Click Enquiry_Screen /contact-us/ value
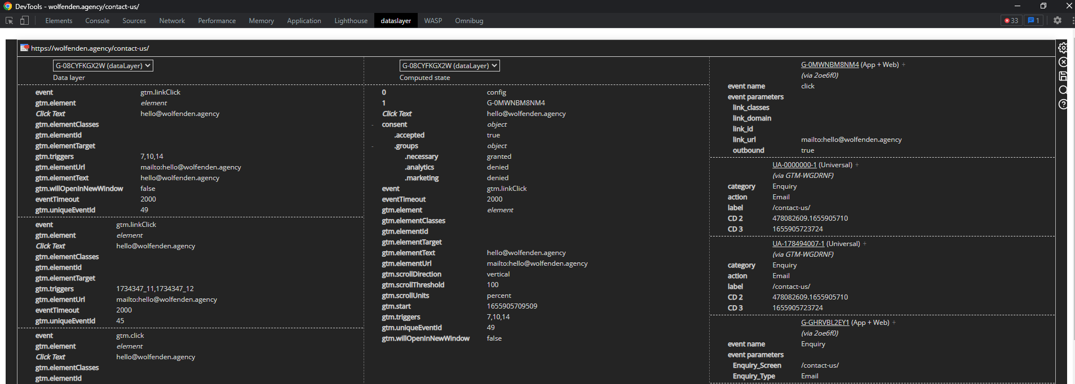 pyautogui.click(x=820, y=365)
